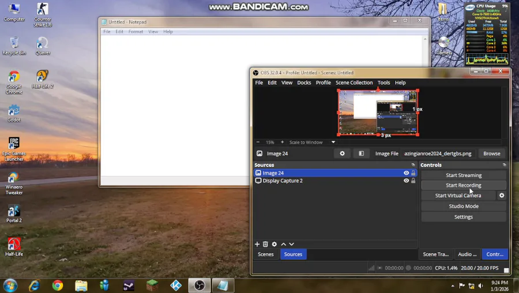This screenshot has height=293, width=519.
Task: Click Start Streaming
Action: (x=464, y=175)
